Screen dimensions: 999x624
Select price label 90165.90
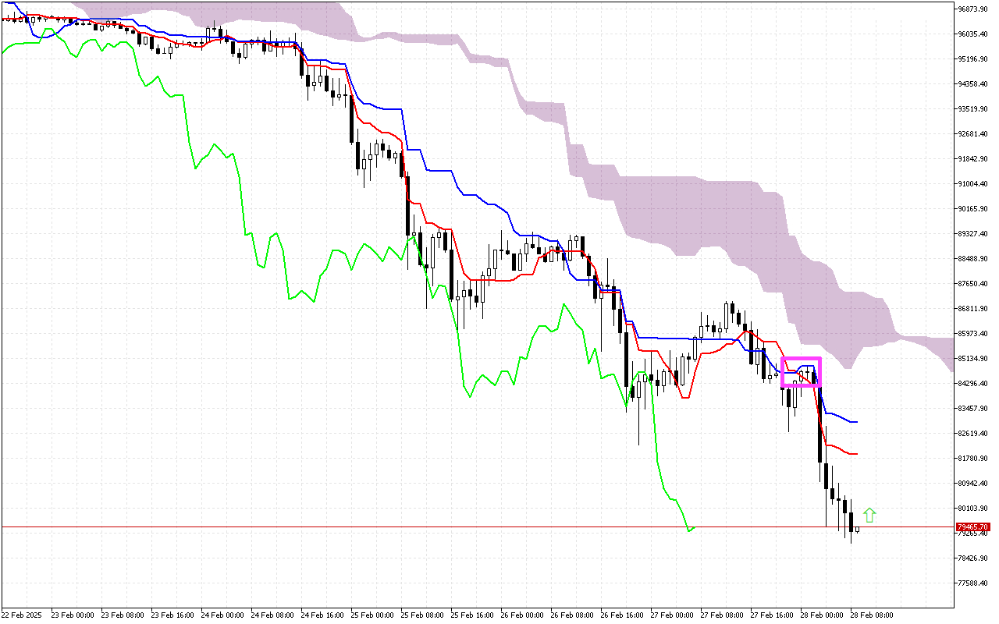(974, 209)
